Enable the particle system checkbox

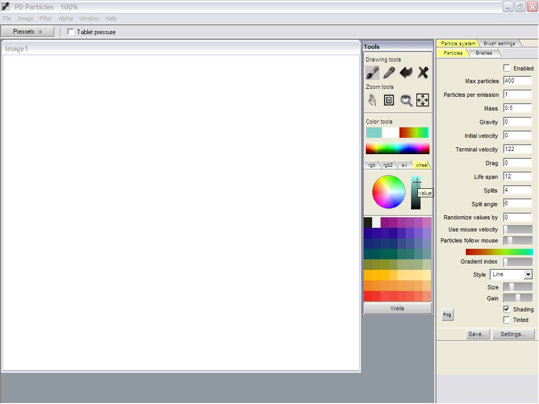(507, 68)
